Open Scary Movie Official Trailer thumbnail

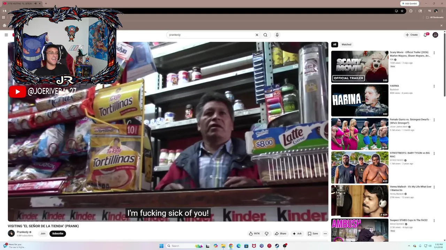click(x=360, y=67)
